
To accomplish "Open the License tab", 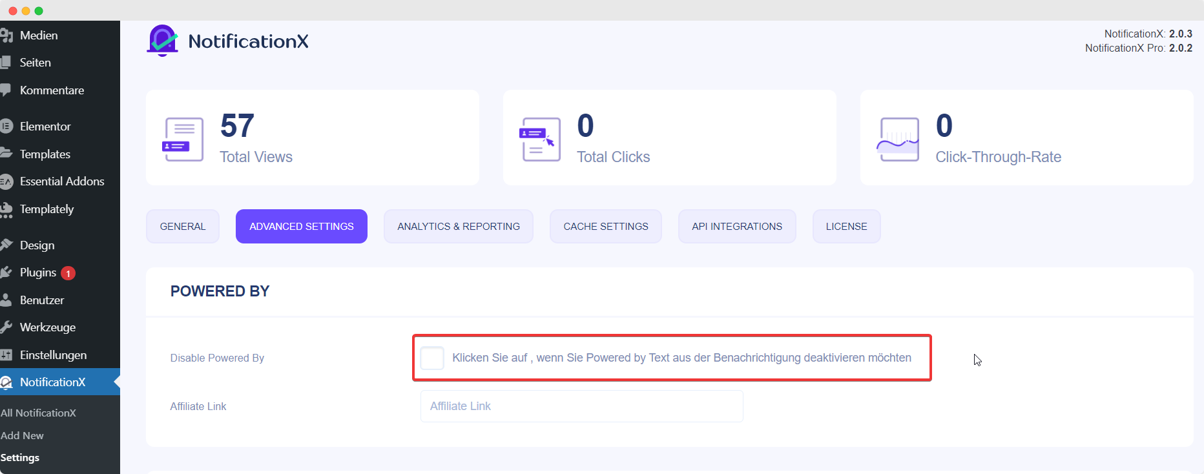I will [847, 227].
